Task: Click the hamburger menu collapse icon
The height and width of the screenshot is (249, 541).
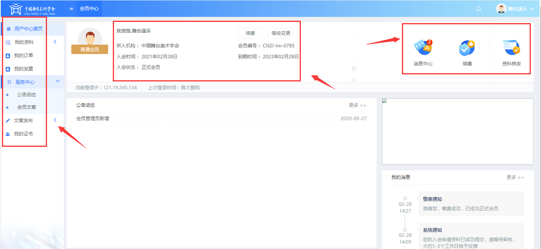Action: point(71,9)
